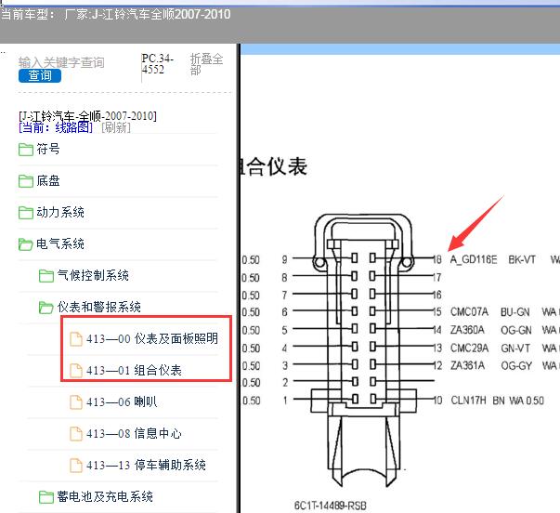Click 折叠全部 to collapse all
The width and height of the screenshot is (560, 513).
click(x=206, y=64)
